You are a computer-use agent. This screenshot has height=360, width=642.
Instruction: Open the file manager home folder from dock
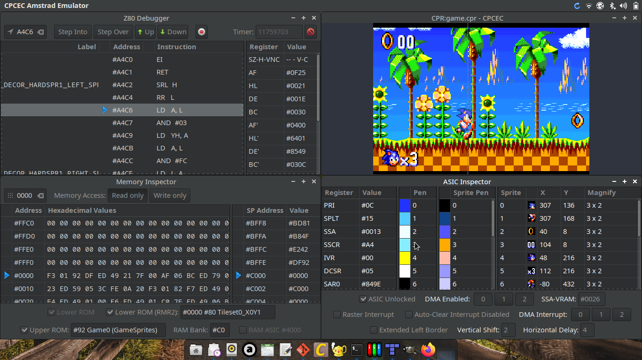pos(196,350)
